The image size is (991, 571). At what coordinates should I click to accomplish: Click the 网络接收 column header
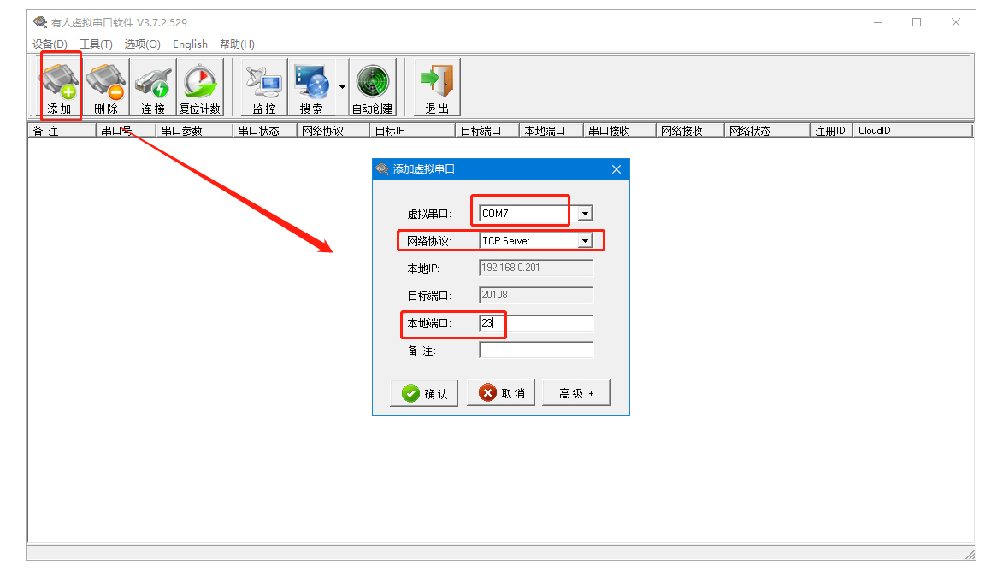click(689, 131)
